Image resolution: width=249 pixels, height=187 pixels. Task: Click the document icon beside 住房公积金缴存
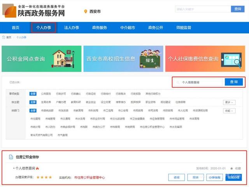[x=11, y=157]
